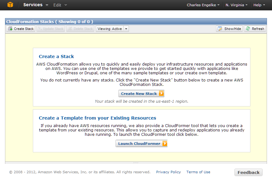Open the Privacy Policy link
The image size is (272, 177).
[168, 172]
